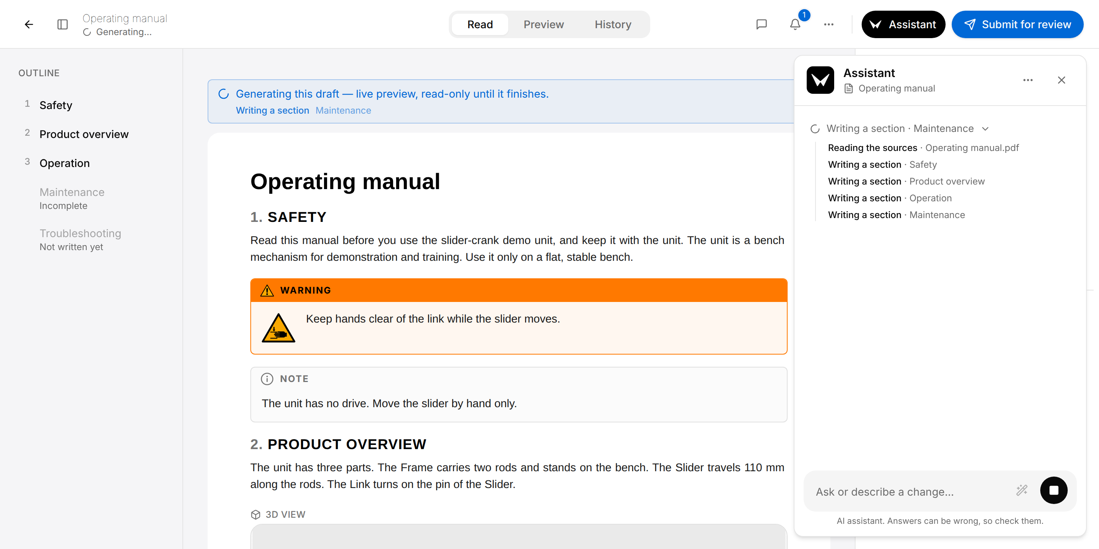
Task: Click the Writing a section · Operation step
Action: point(890,198)
